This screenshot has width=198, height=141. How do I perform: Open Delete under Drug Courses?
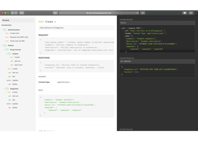(15, 84)
